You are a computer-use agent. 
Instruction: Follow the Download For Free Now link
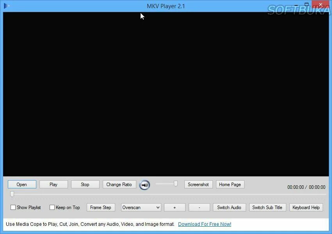[x=205, y=224]
